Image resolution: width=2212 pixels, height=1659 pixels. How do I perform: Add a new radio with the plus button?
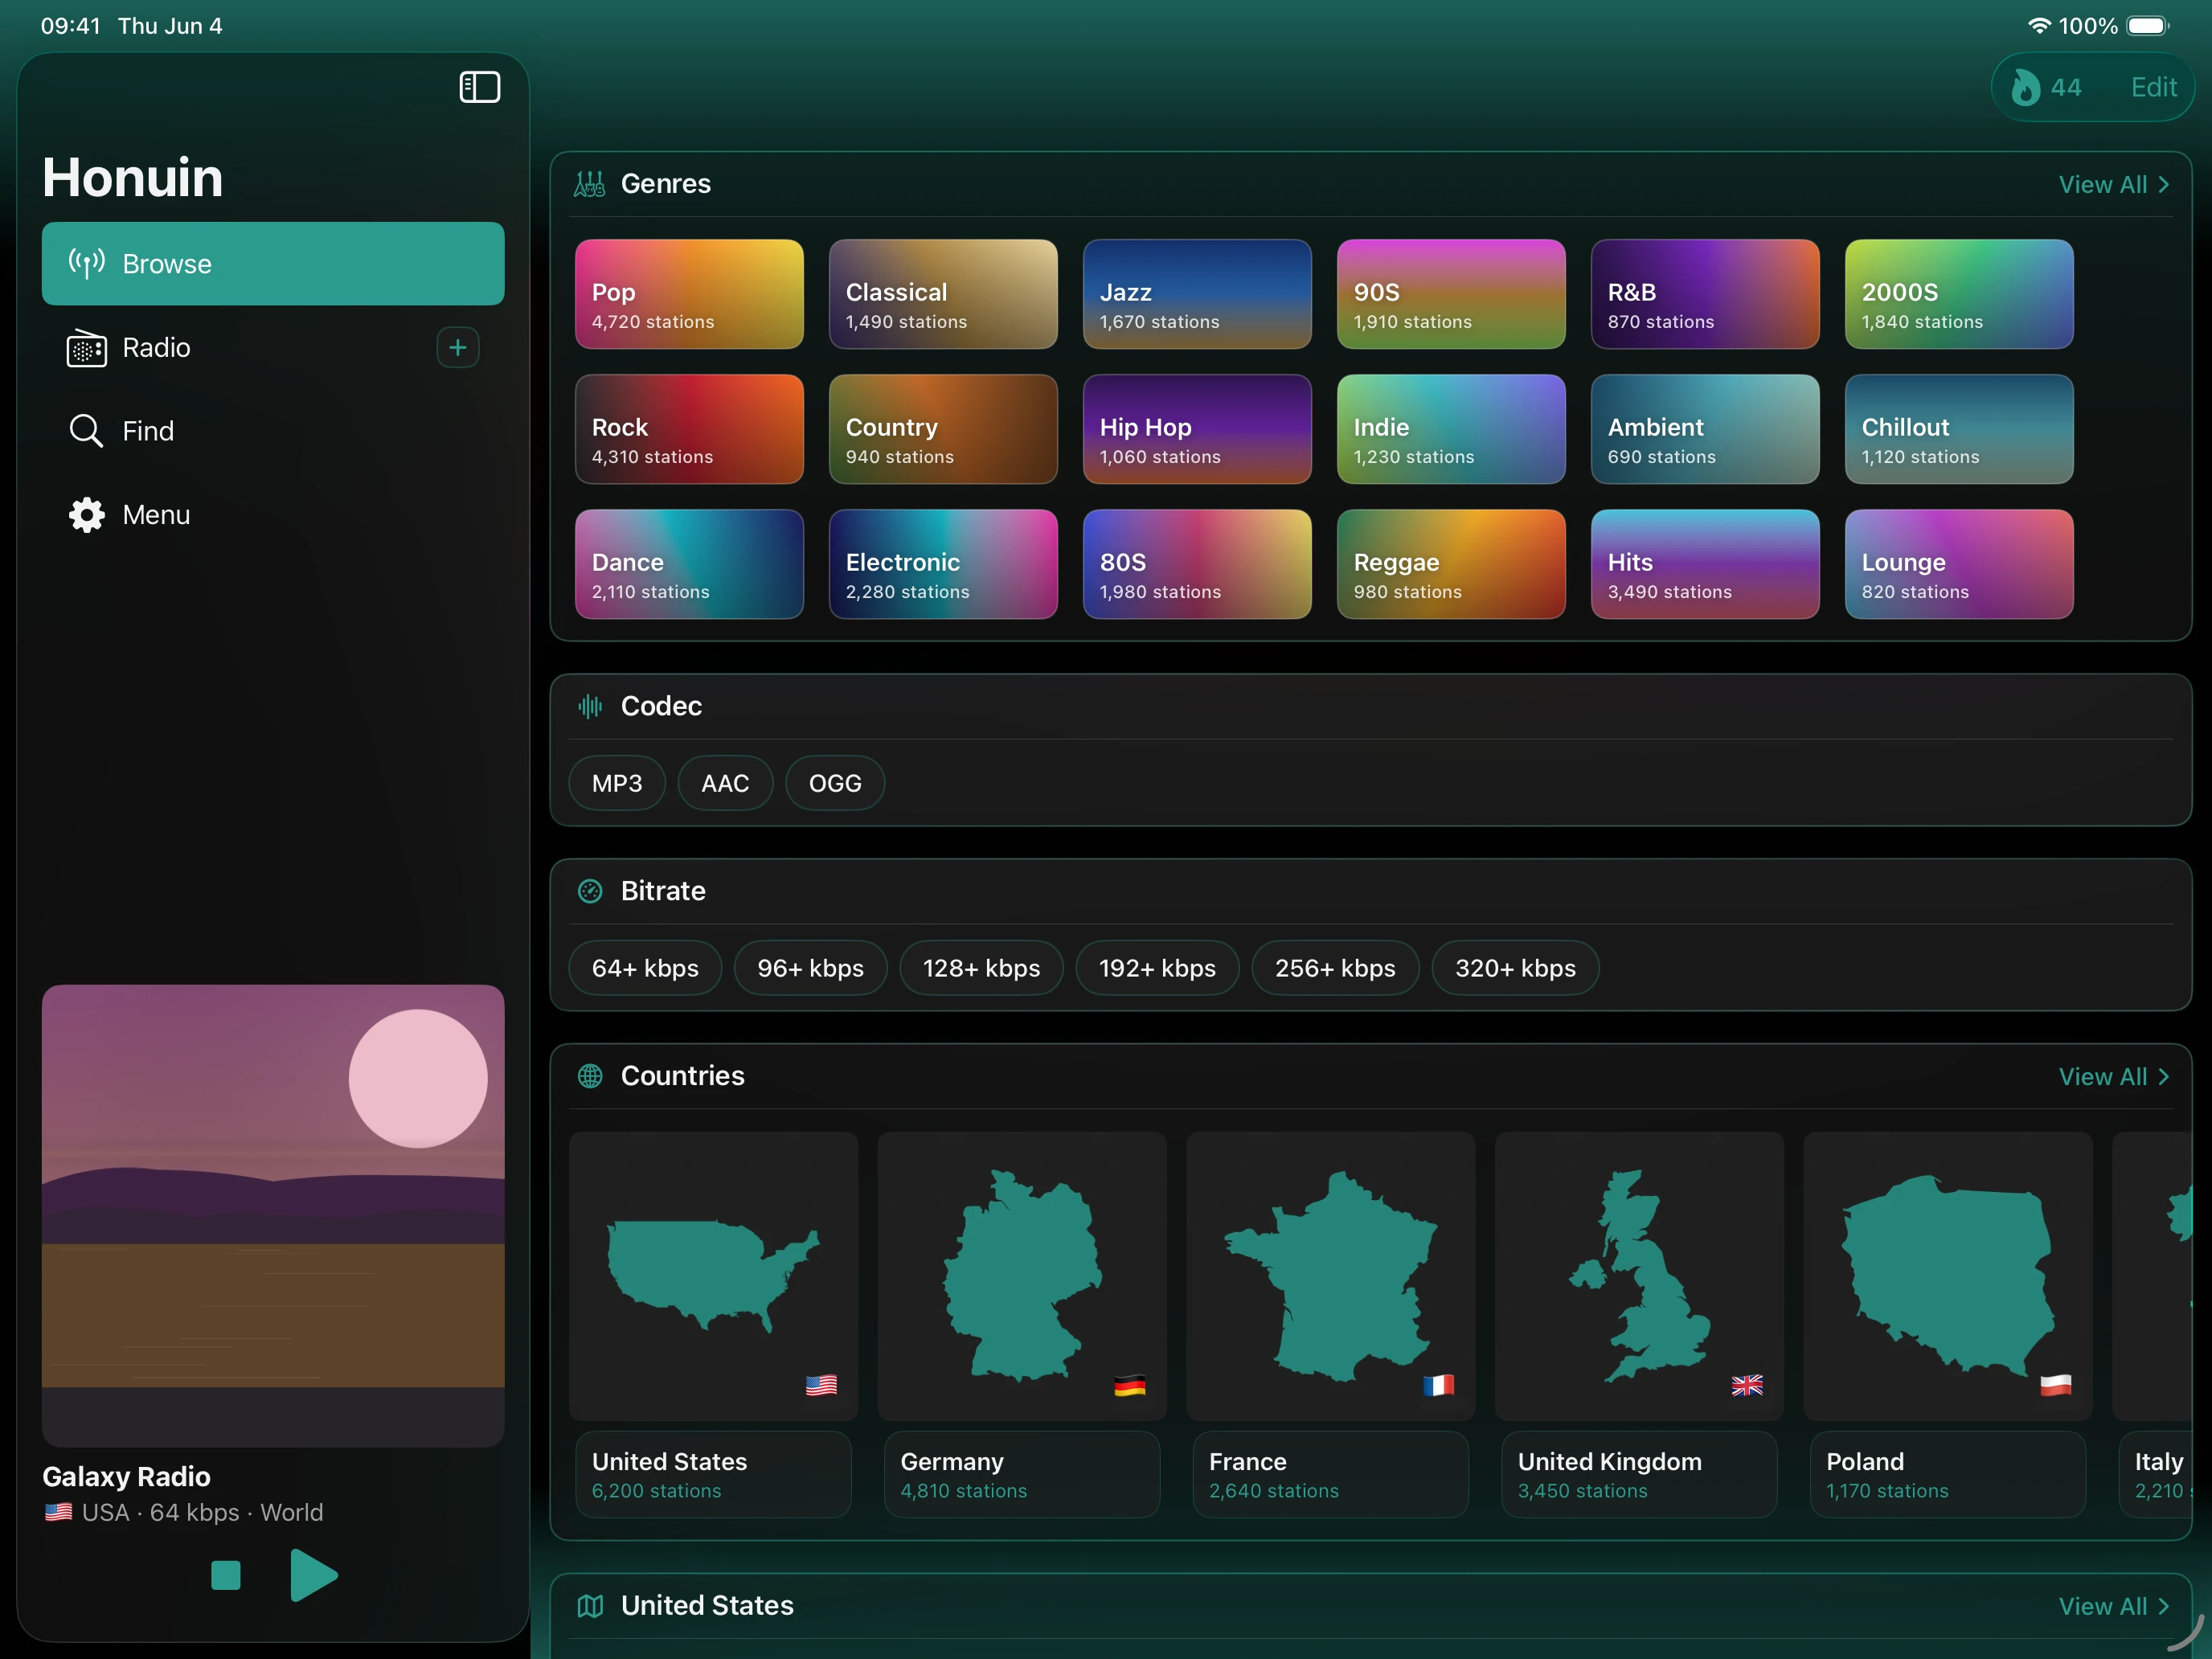[x=458, y=347]
